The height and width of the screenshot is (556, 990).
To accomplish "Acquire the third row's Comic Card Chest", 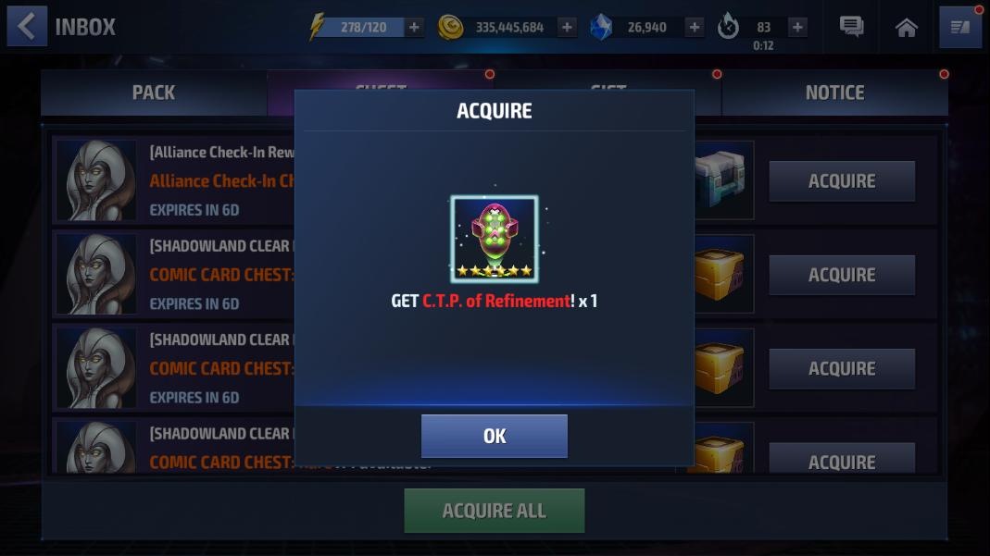I will (842, 369).
